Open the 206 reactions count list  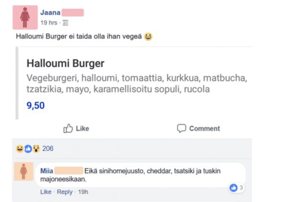point(48,149)
